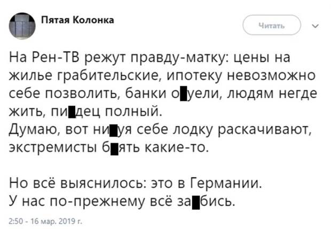Image resolution: width=331 pixels, height=229 pixels.
Task: Click the word раскачивают in the tweet
Action: point(265,130)
